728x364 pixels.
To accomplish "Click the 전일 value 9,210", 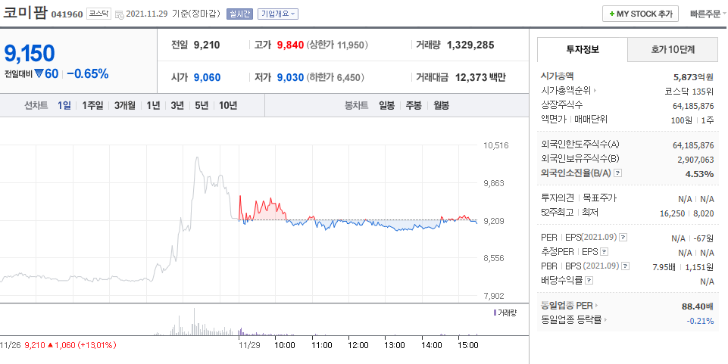I will click(x=207, y=45).
